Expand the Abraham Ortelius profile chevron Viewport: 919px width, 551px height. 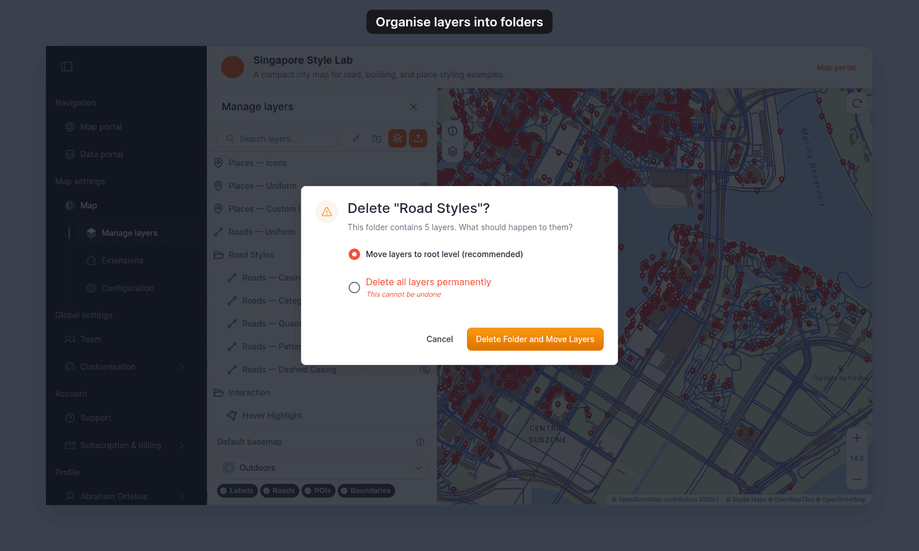(182, 496)
